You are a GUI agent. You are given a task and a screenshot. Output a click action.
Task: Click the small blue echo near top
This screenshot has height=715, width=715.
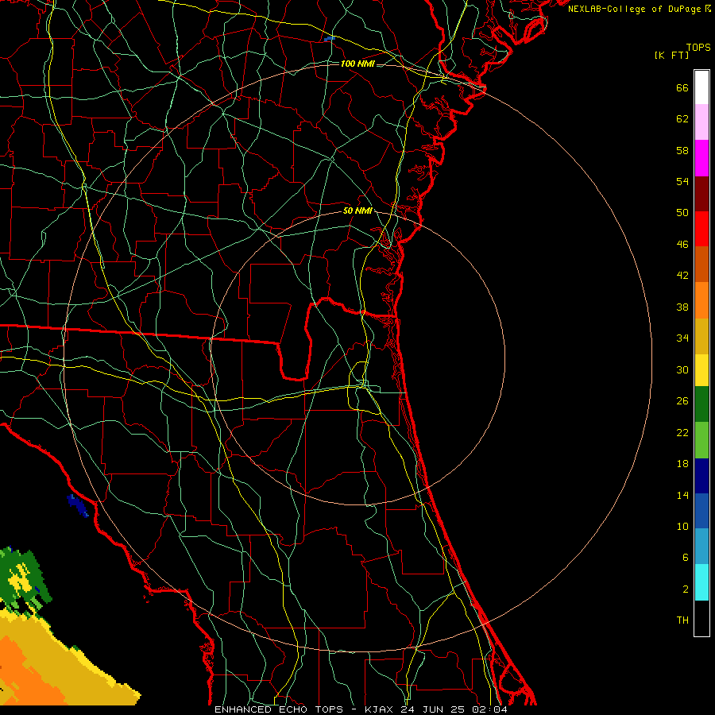(329, 39)
